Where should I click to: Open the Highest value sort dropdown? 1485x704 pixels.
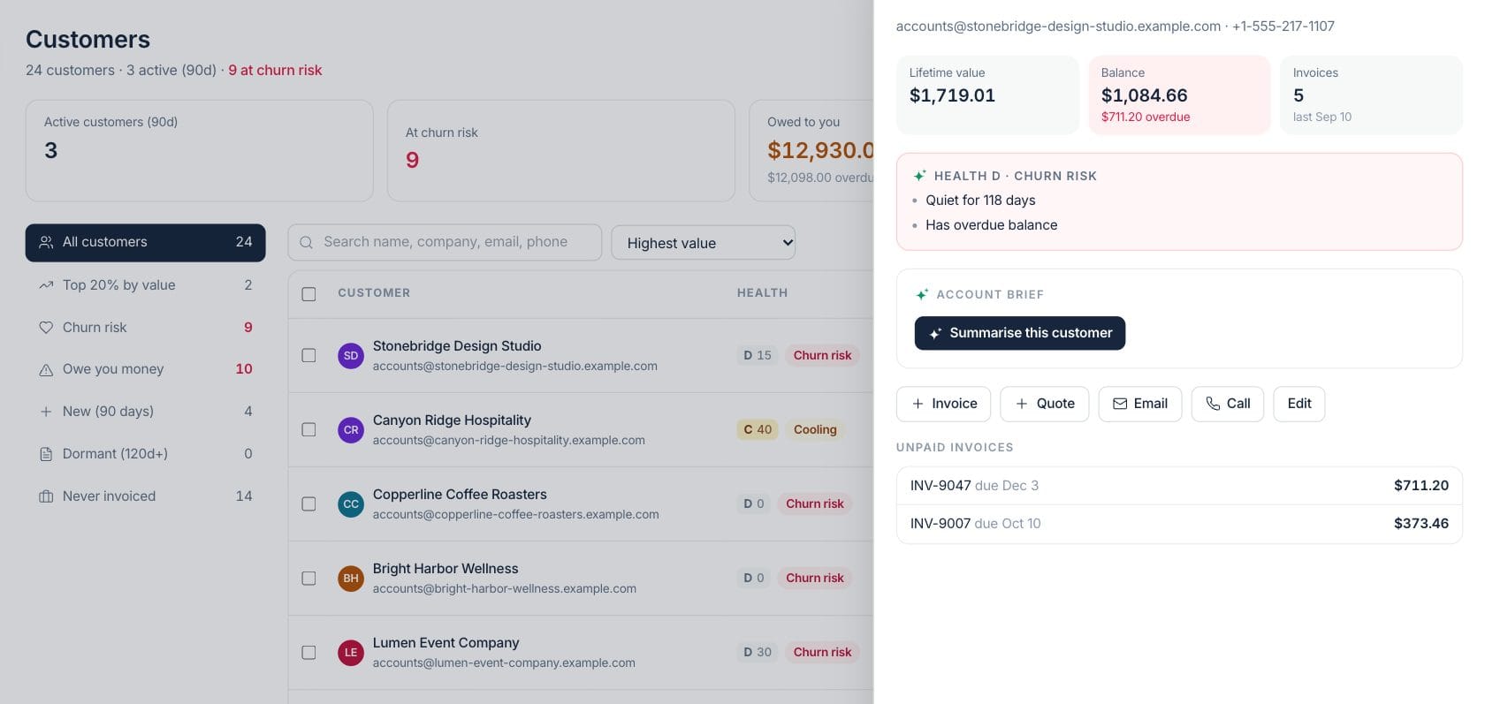[704, 243]
